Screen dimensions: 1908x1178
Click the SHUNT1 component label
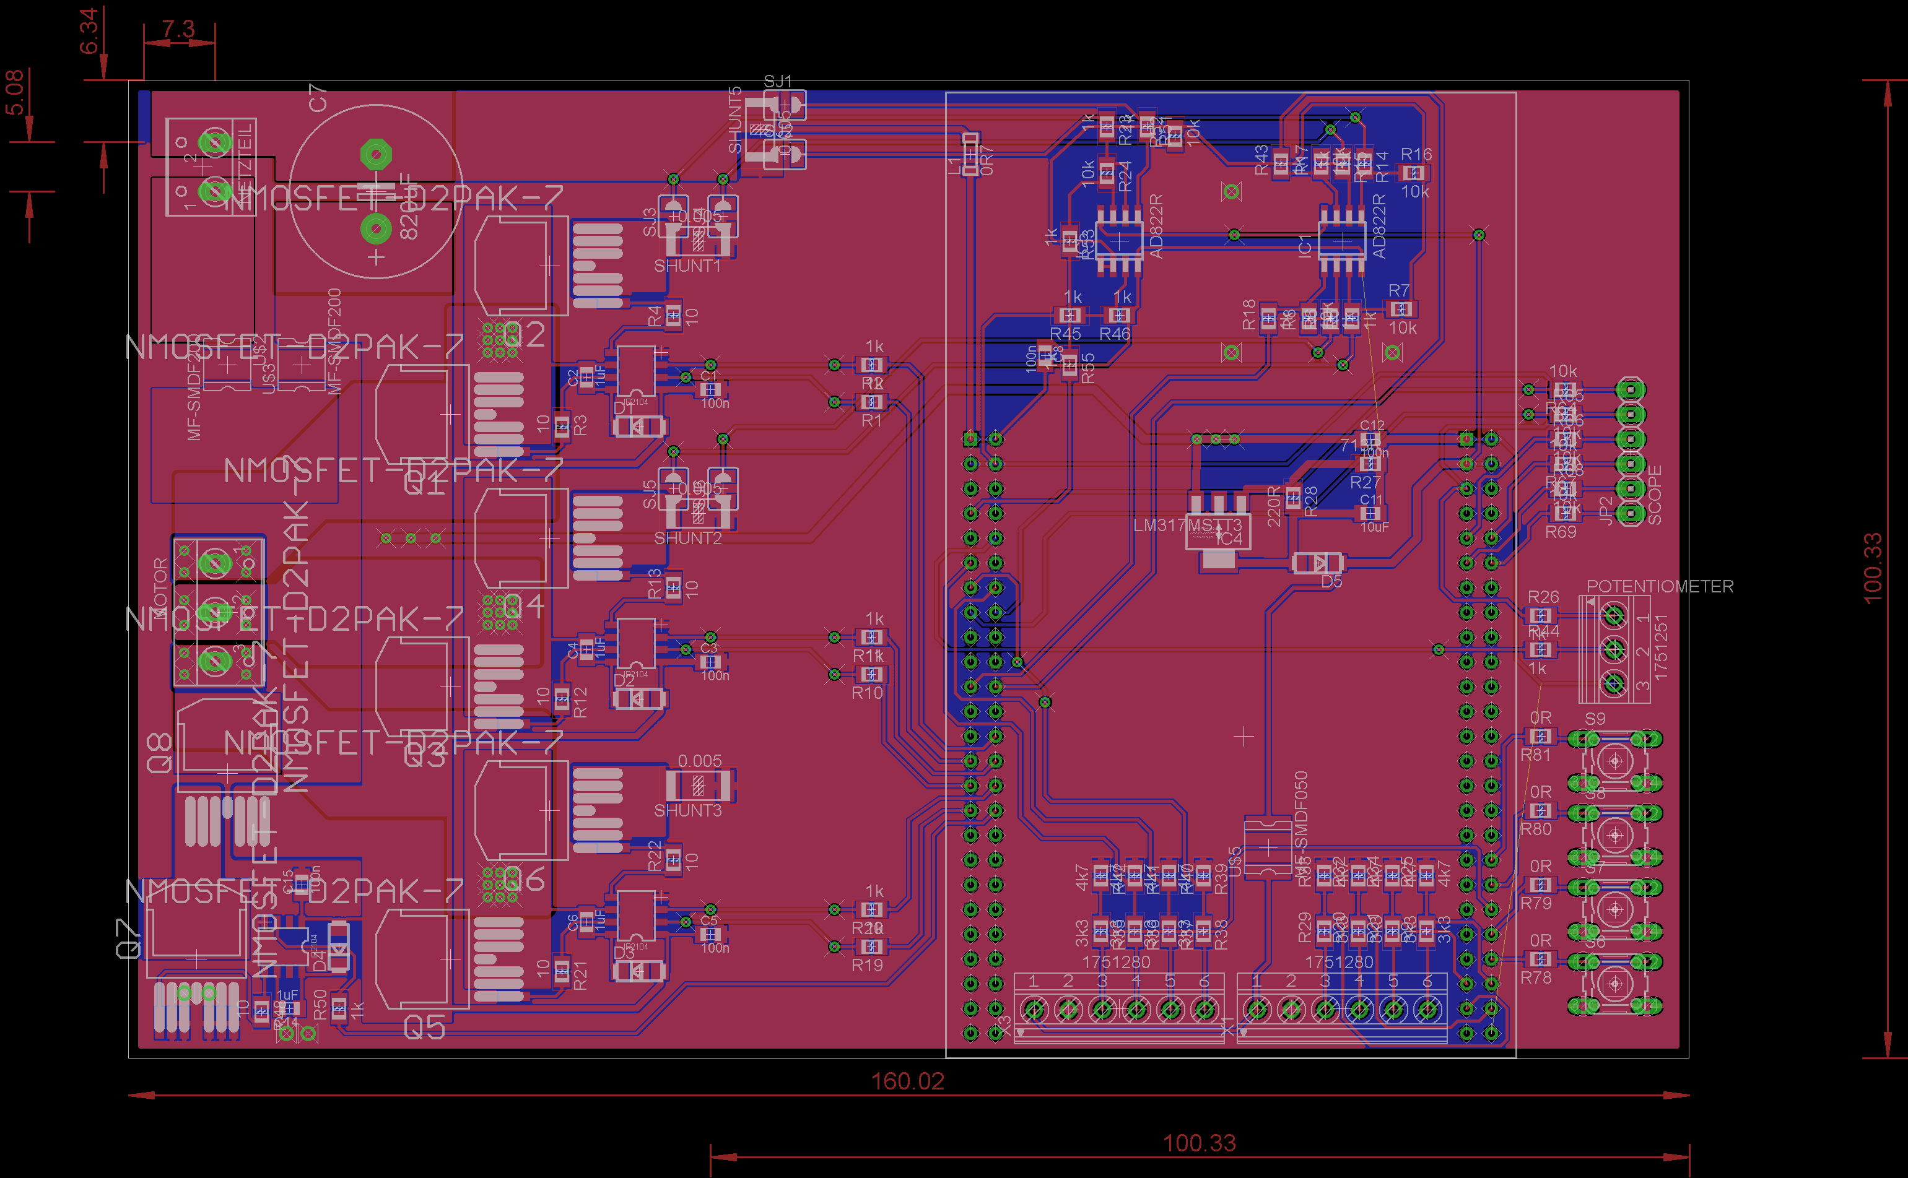coord(687,266)
